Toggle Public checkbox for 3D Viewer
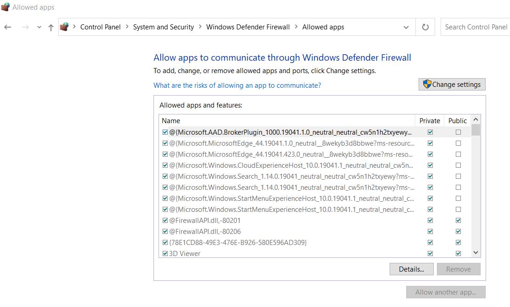This screenshot has width=510, height=307. [458, 254]
